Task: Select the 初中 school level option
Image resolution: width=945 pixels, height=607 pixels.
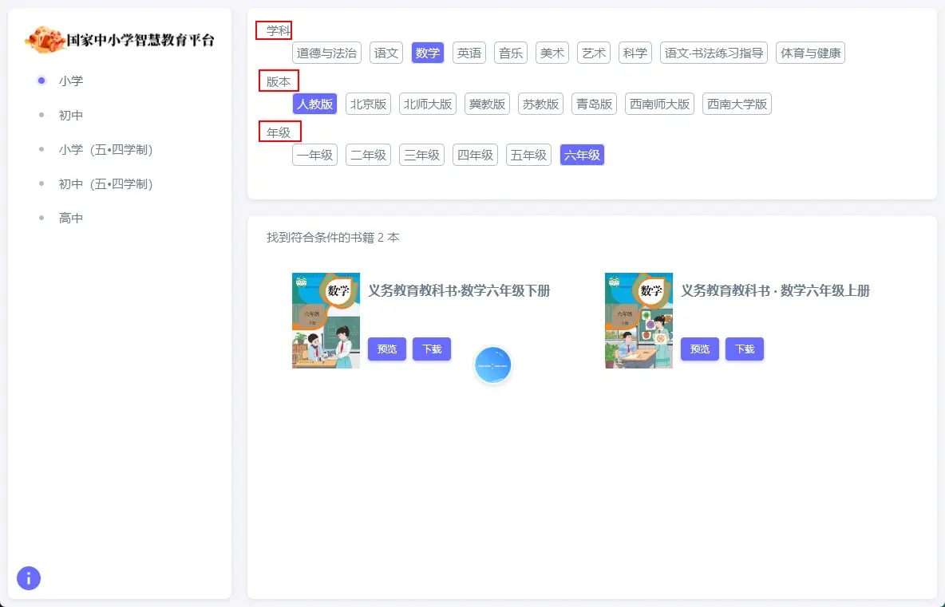Action: click(x=70, y=115)
